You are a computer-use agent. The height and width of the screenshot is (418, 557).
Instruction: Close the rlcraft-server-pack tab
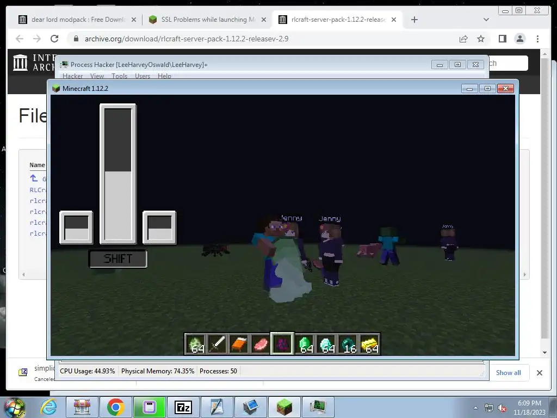point(394,20)
